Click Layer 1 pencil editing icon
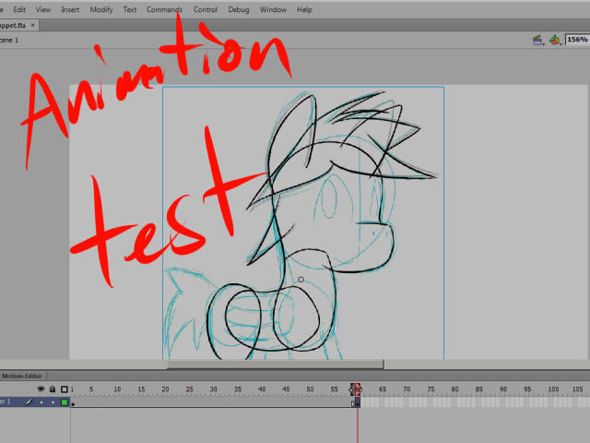 (29, 402)
